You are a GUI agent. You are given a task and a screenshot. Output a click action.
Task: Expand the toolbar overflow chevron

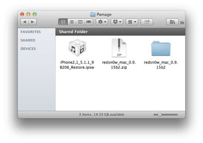pyautogui.click(x=182, y=23)
